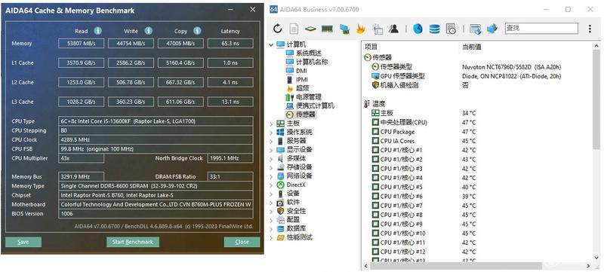Click the blue pie chart icon

pyautogui.click(x=418, y=29)
